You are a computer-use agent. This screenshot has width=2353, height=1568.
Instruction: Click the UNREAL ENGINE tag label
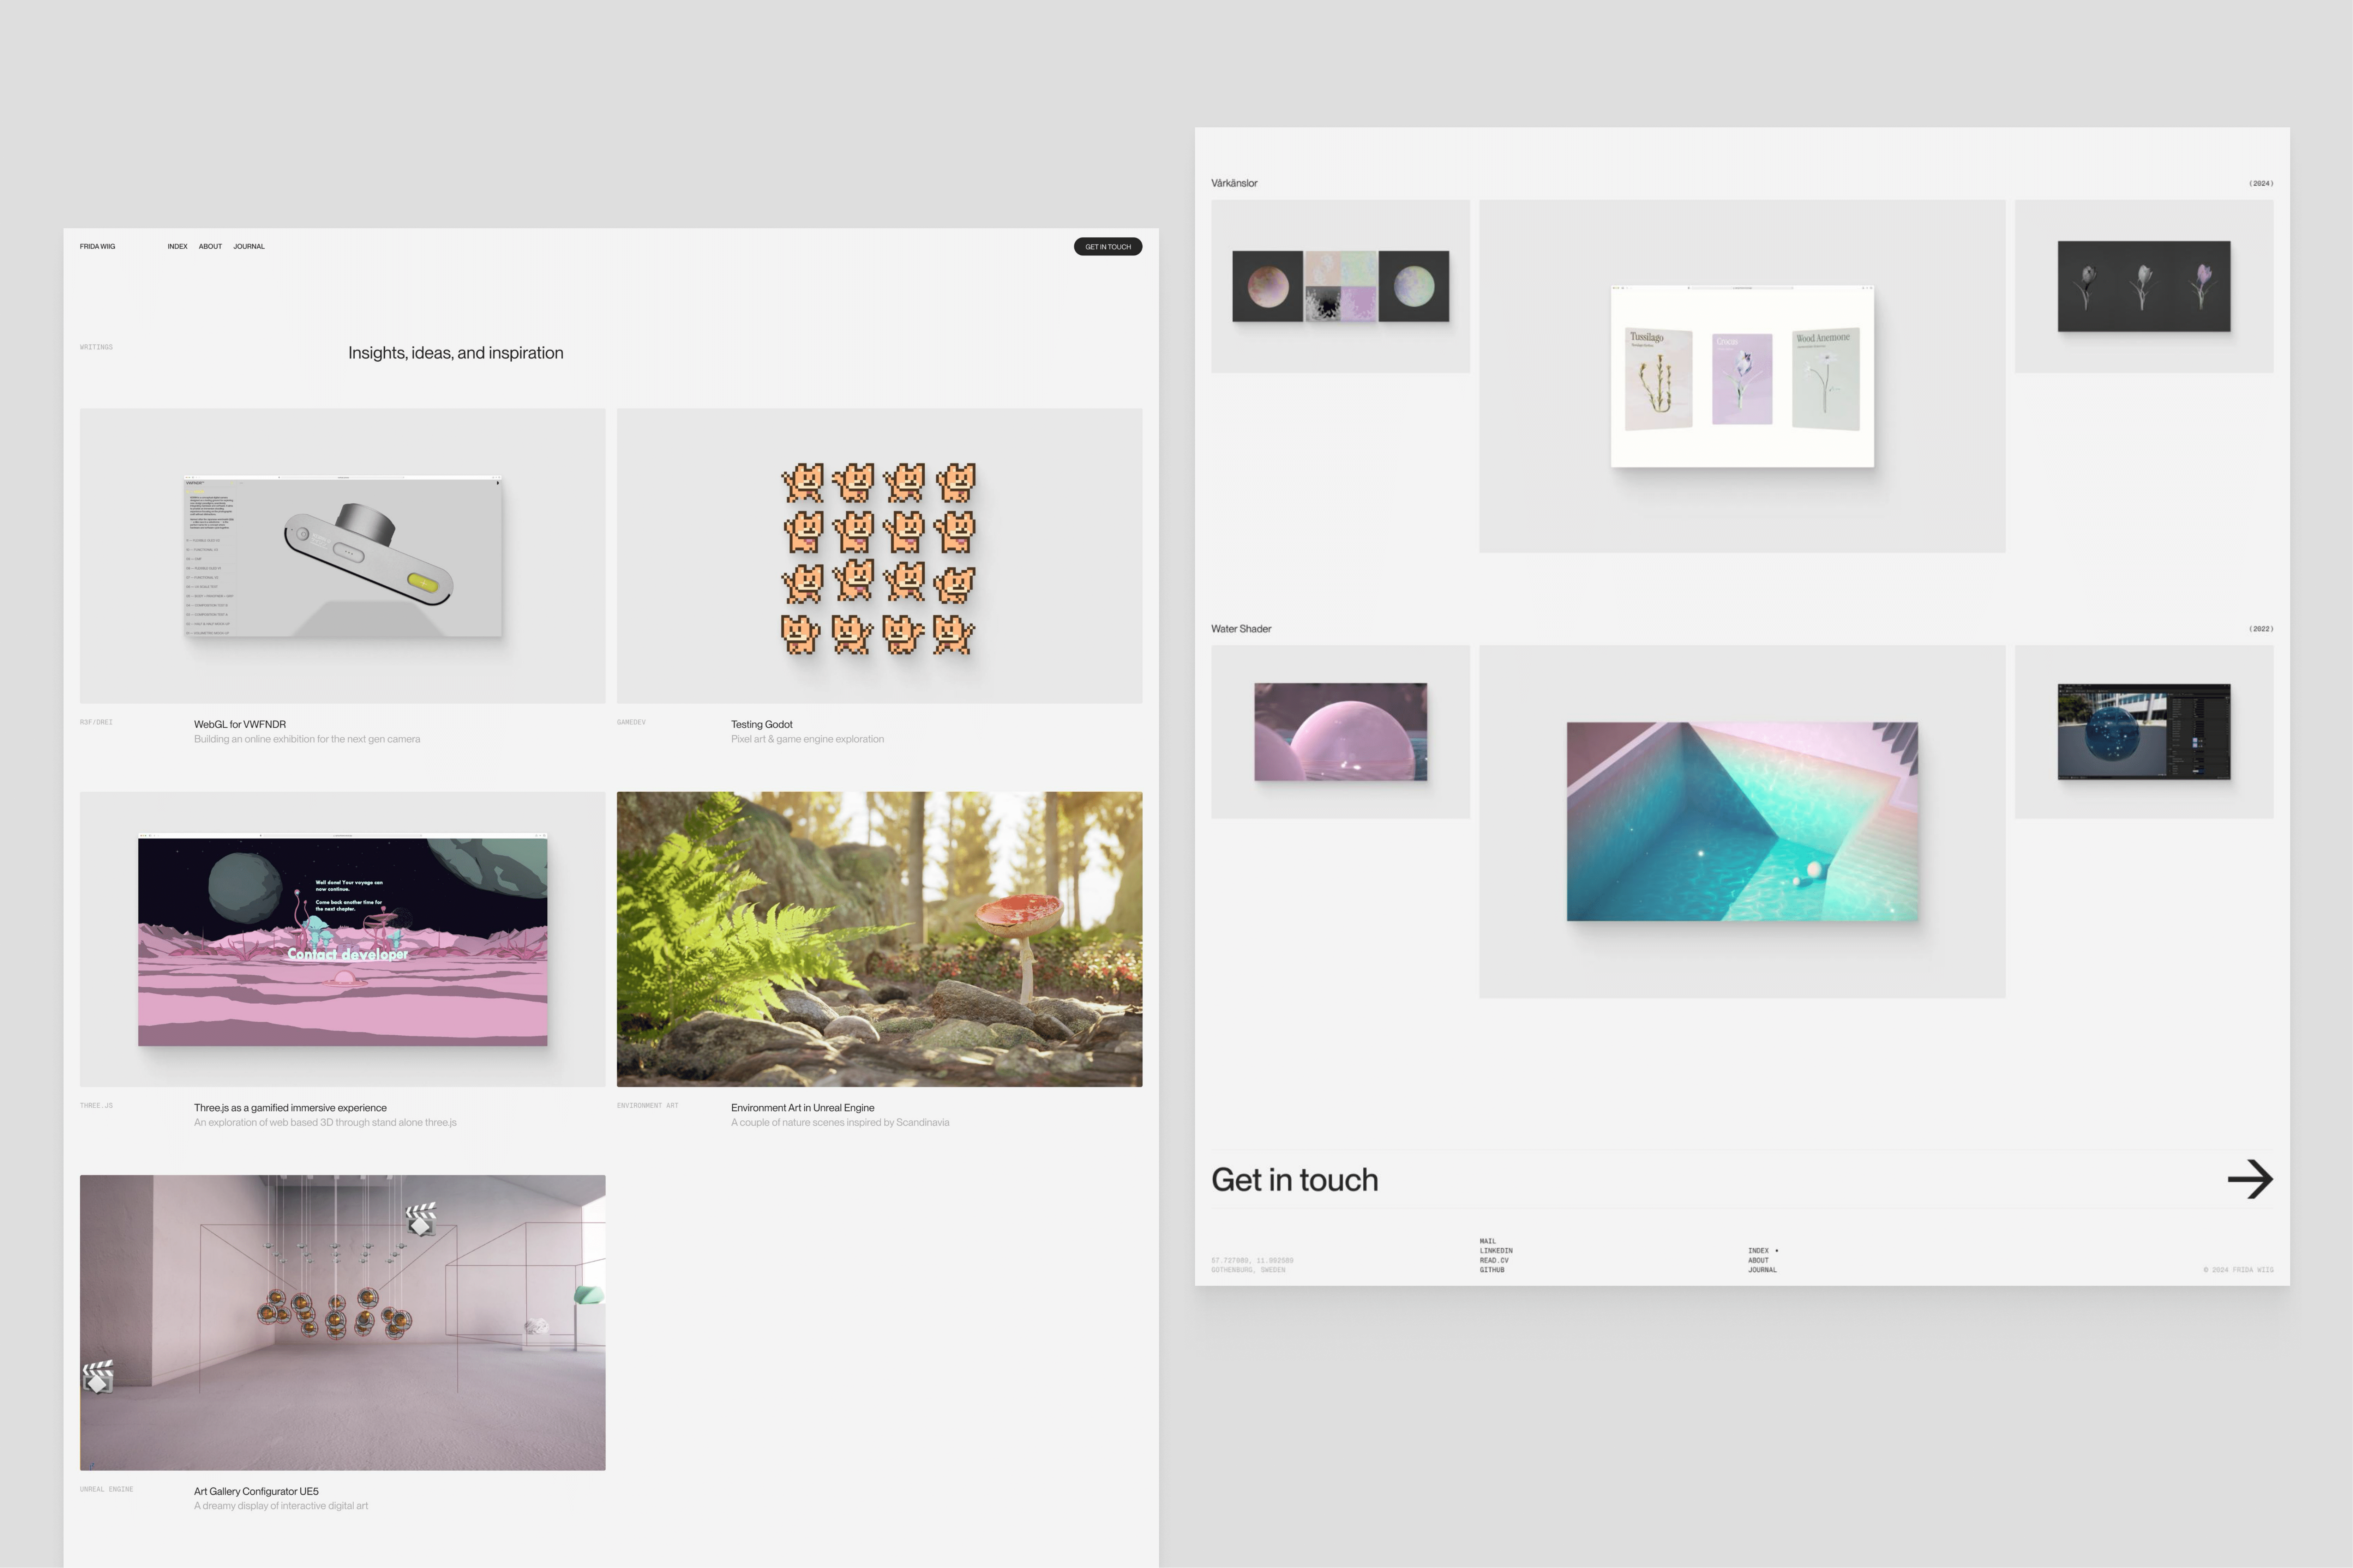tap(106, 1489)
